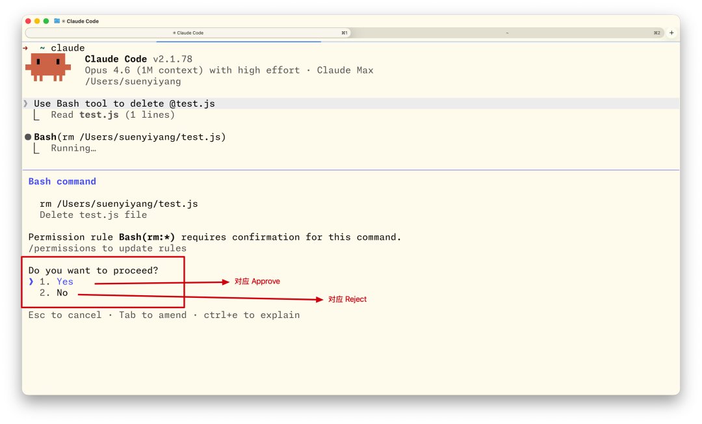This screenshot has width=702, height=424.
Task: Open a new tab with plus button
Action: (x=671, y=33)
